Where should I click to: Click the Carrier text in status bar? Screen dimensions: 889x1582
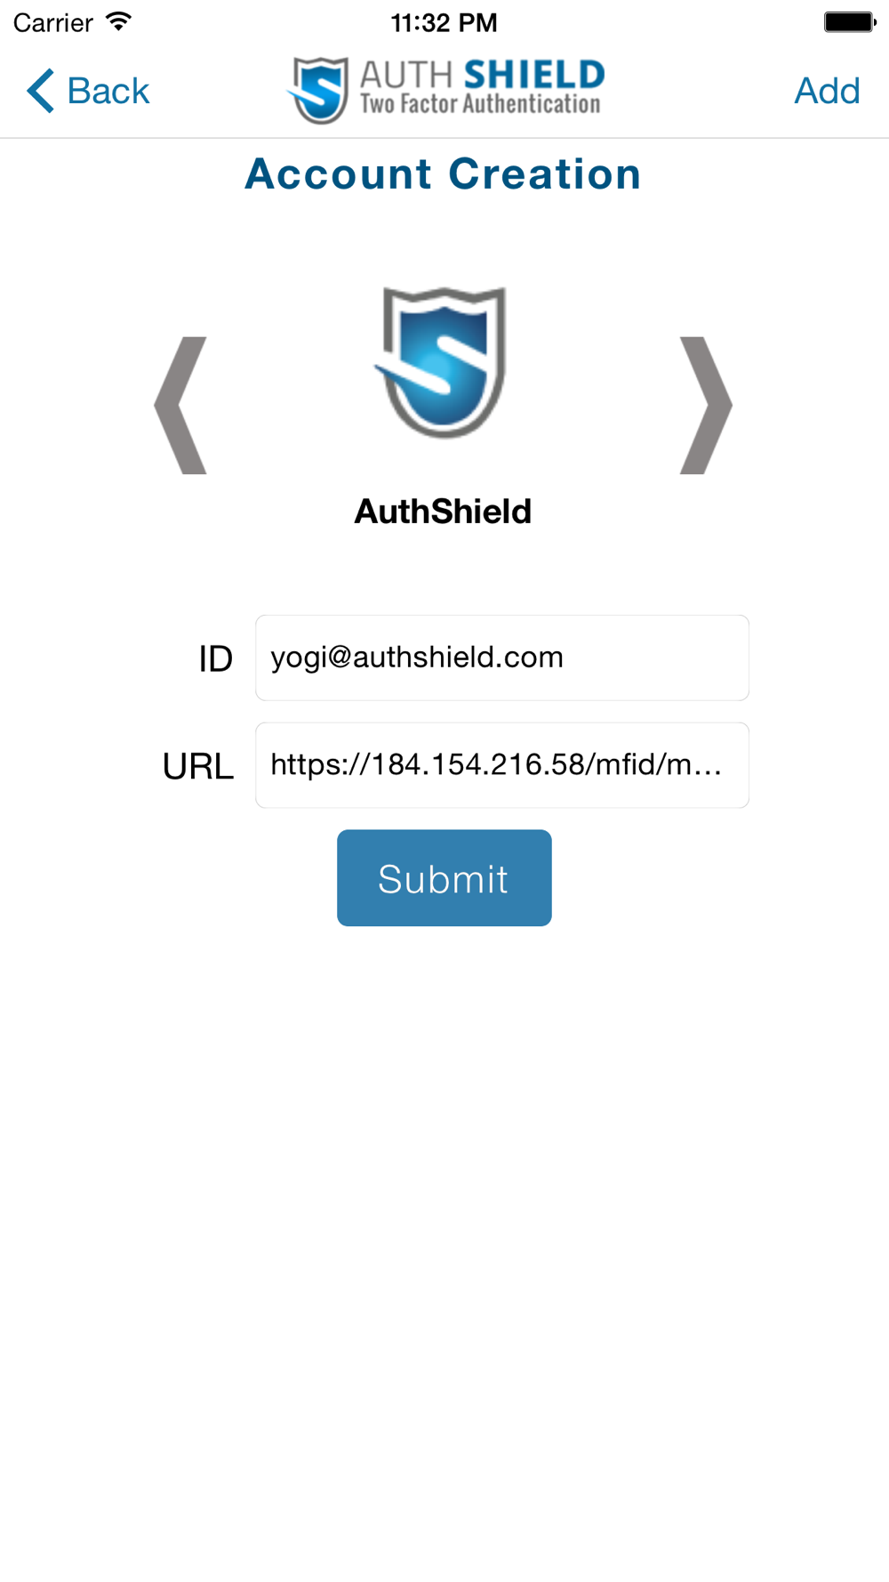(53, 22)
